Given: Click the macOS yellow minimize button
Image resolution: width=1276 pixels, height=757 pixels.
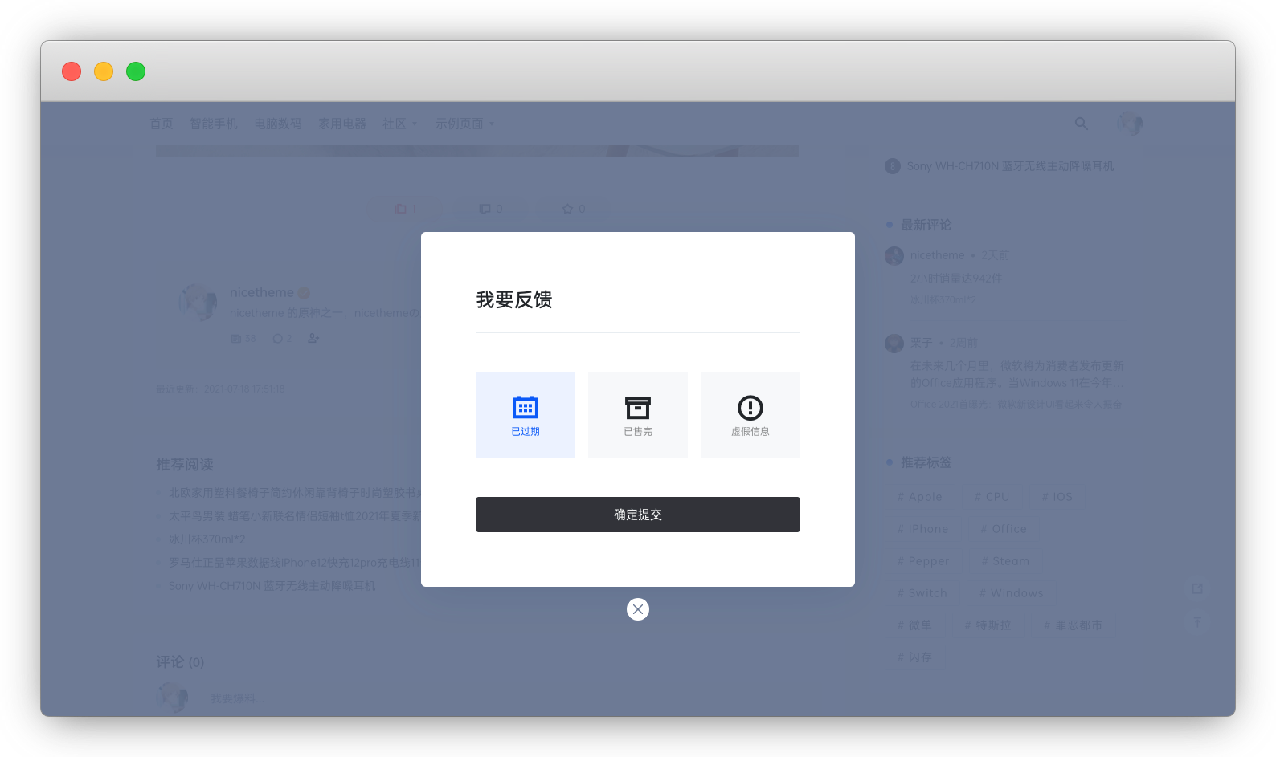Looking at the screenshot, I should tap(104, 71).
